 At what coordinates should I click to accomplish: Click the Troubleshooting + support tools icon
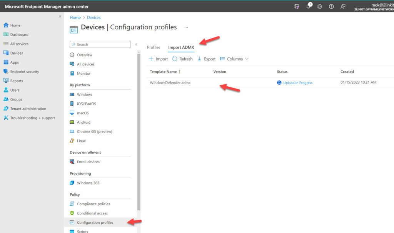point(6,118)
